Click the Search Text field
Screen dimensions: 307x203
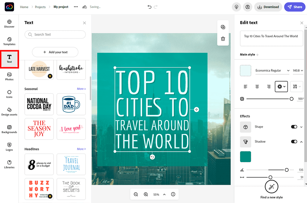(55, 35)
